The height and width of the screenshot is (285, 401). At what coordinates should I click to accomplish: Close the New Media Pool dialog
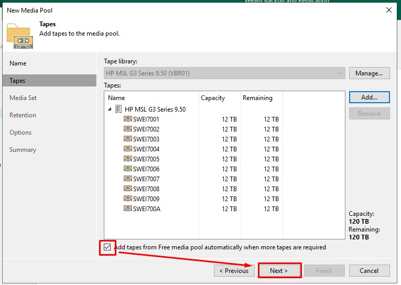[388, 10]
